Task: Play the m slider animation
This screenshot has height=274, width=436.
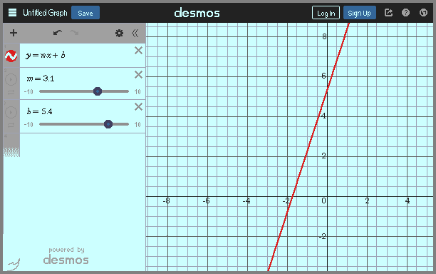Action: (11, 80)
